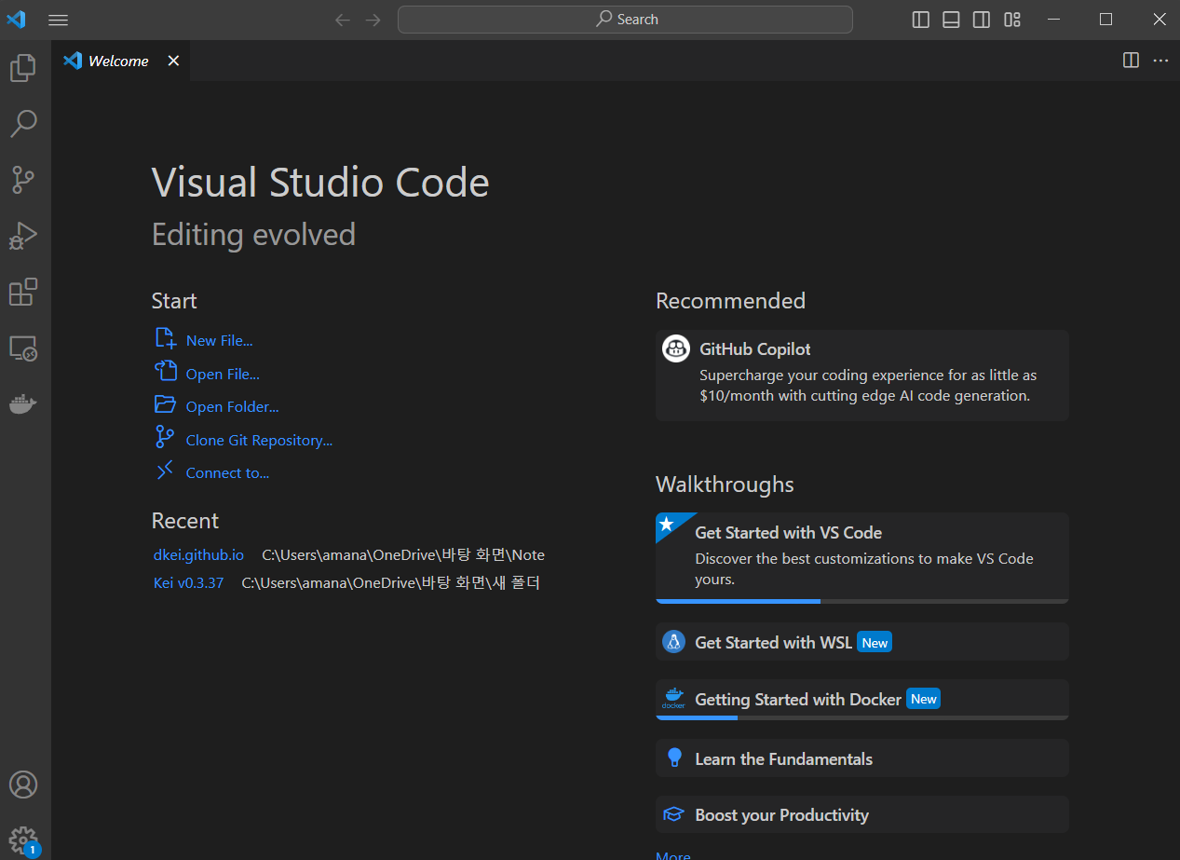
Task: Click the Get Started with VS Code progress bar
Action: [862, 601]
